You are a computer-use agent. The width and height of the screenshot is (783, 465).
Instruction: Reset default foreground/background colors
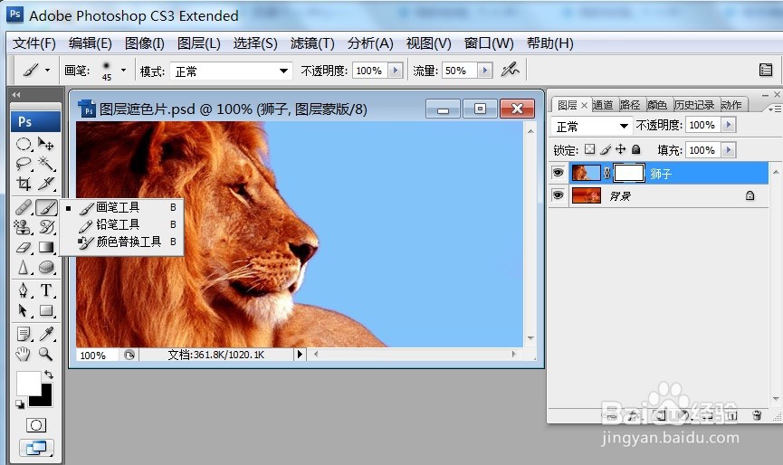click(x=20, y=403)
